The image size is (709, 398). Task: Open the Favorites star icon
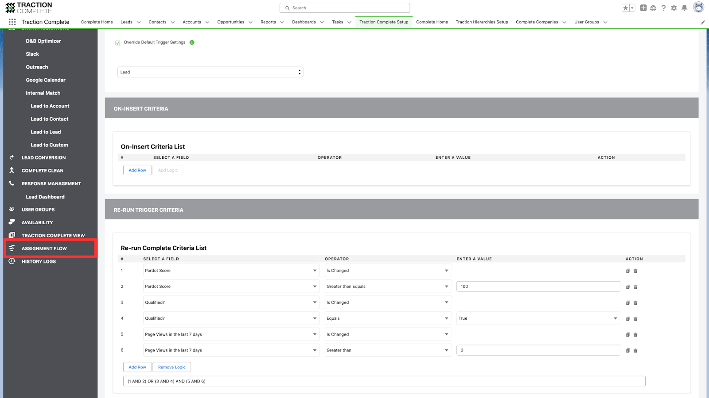pyautogui.click(x=625, y=8)
